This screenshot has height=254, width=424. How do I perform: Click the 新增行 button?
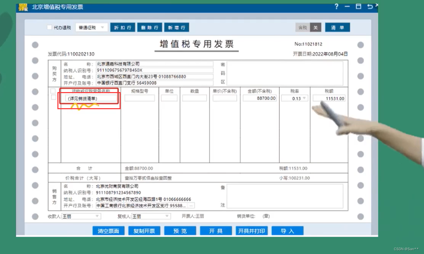(x=177, y=28)
